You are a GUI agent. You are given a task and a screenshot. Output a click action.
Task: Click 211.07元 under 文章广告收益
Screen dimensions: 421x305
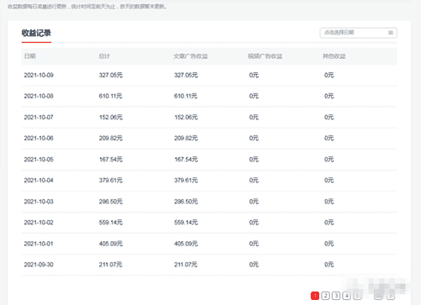[185, 265]
